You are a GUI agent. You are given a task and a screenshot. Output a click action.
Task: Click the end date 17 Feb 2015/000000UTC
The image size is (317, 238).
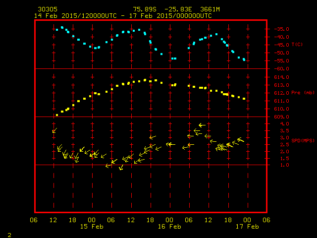click(170, 16)
